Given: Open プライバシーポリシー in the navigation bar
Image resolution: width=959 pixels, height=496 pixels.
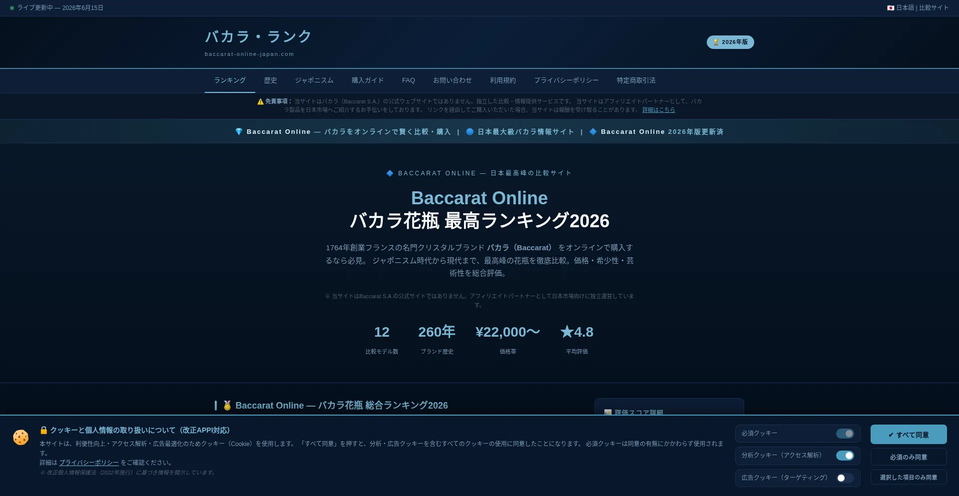Looking at the screenshot, I should 566,80.
